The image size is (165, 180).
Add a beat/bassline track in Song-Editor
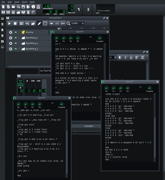tap(22, 23)
